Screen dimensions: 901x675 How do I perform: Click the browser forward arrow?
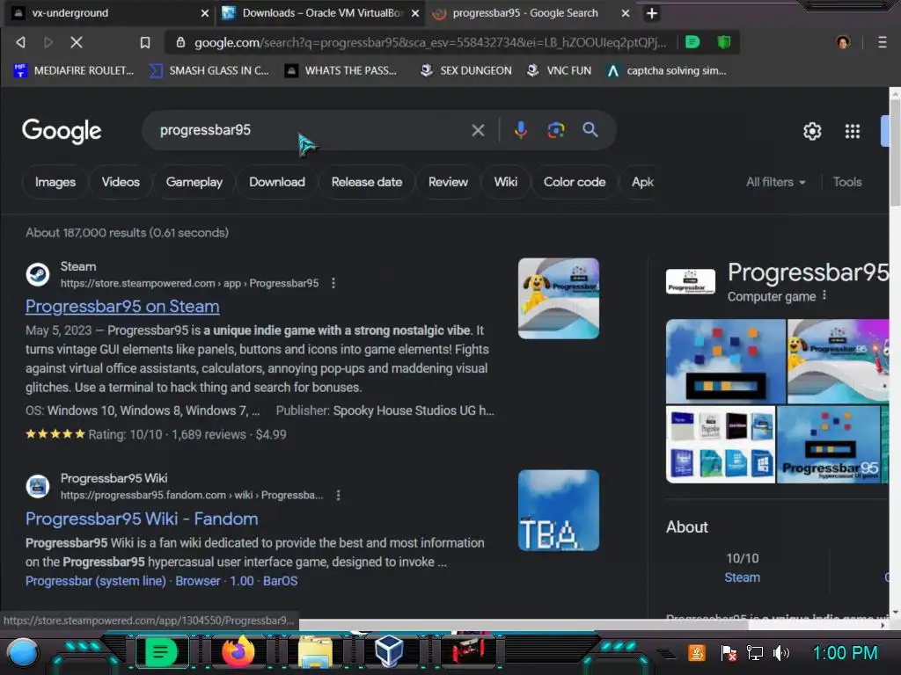coord(48,42)
